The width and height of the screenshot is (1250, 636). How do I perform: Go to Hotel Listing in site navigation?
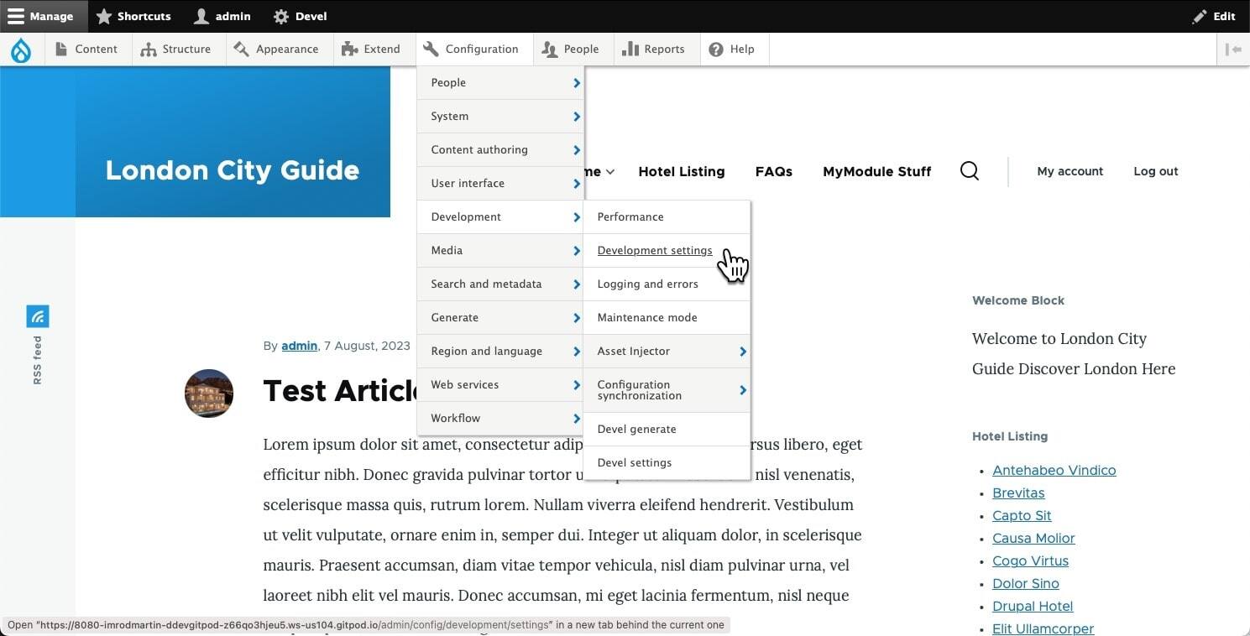coord(682,171)
